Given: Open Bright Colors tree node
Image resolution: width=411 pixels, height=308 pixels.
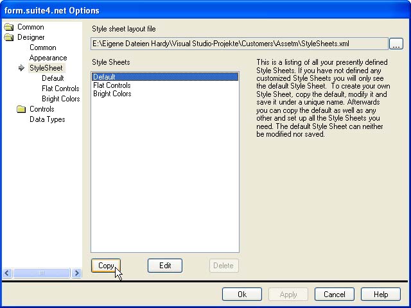Looking at the screenshot, I should [x=60, y=99].
